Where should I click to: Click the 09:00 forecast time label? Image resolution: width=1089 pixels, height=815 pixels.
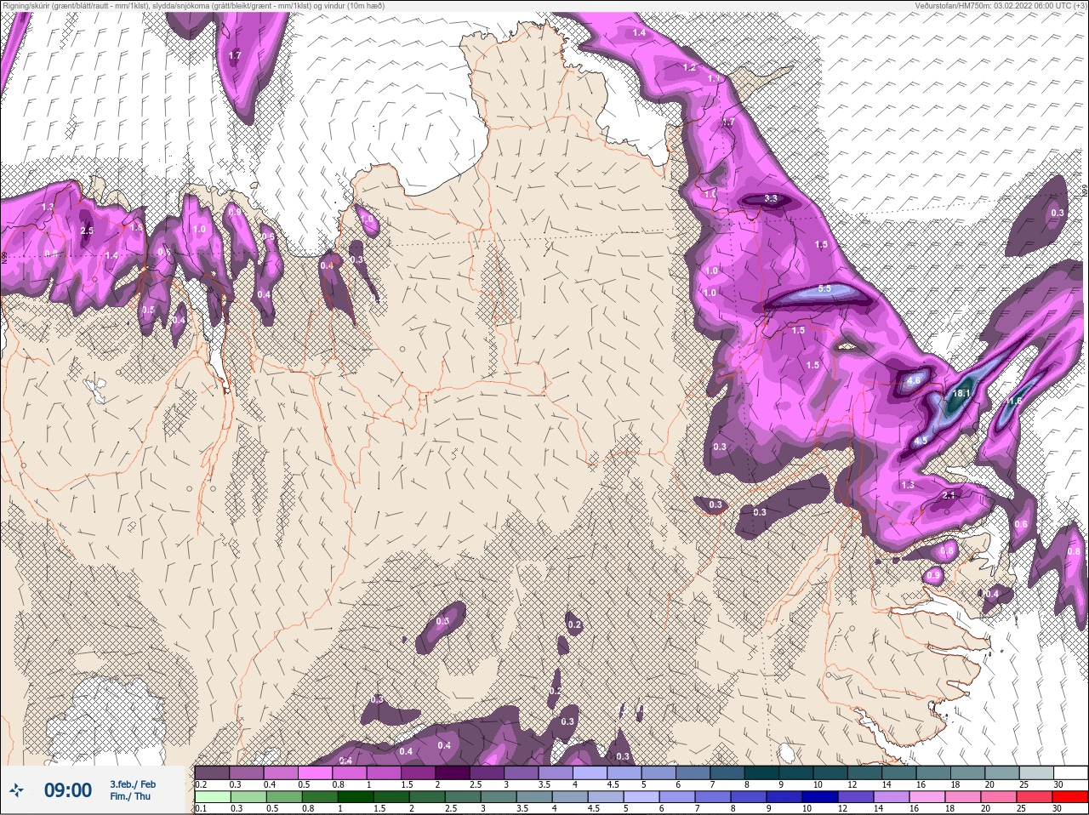click(68, 790)
